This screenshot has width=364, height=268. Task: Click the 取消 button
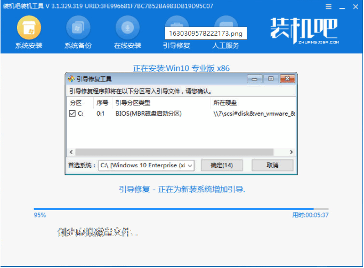coord(272,166)
